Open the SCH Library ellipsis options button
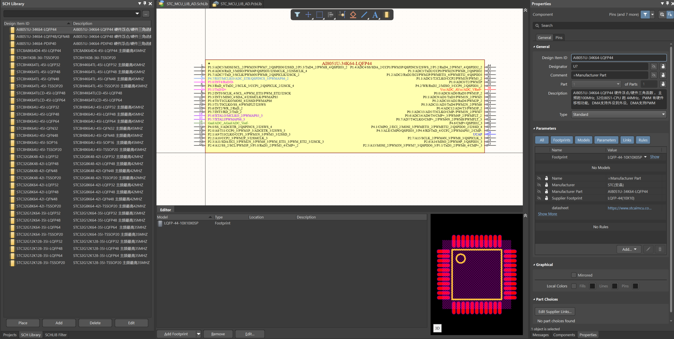 coord(146,14)
